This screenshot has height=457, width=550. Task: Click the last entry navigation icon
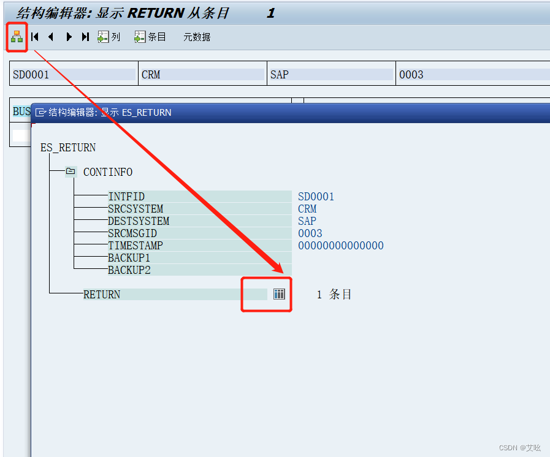pyautogui.click(x=85, y=37)
